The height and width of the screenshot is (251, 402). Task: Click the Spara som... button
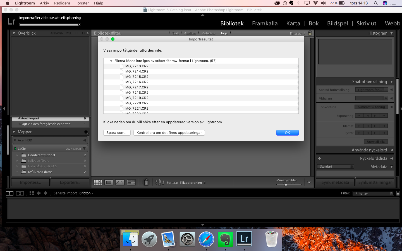point(117,133)
